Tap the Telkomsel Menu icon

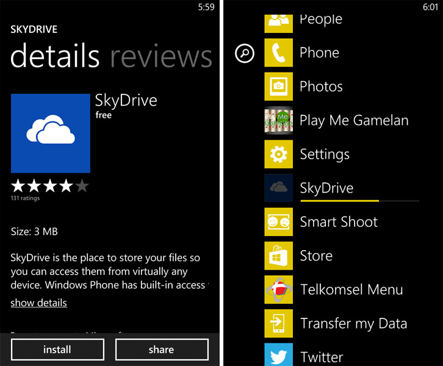pyautogui.click(x=279, y=290)
